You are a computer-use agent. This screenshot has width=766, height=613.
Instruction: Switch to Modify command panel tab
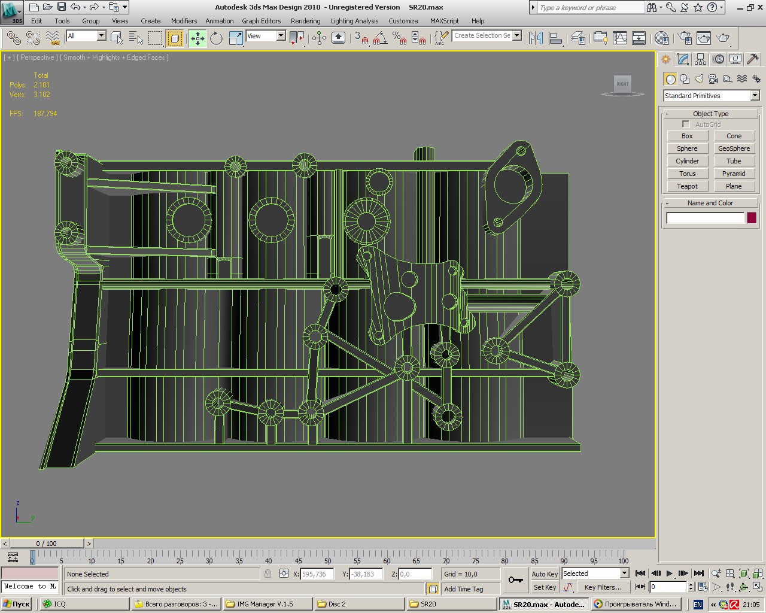683,59
